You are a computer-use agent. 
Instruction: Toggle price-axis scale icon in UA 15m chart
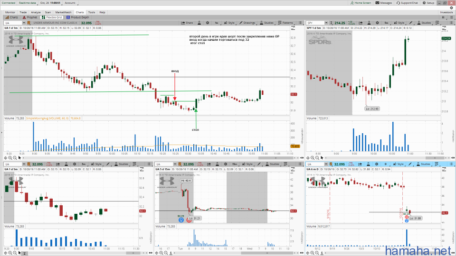293,169
